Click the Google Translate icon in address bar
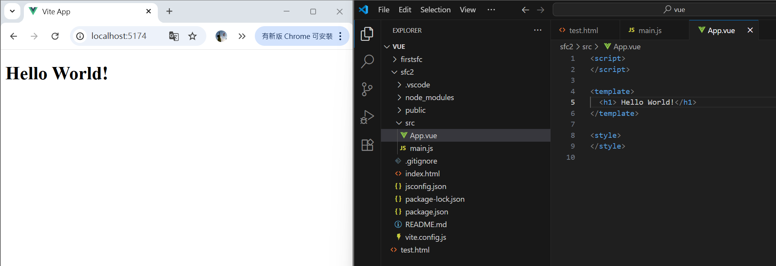This screenshot has height=266, width=776. 174,36
